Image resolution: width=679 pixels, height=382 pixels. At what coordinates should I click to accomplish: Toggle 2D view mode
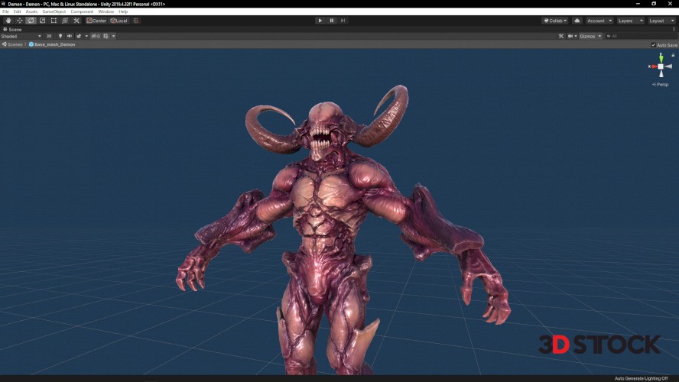point(49,36)
